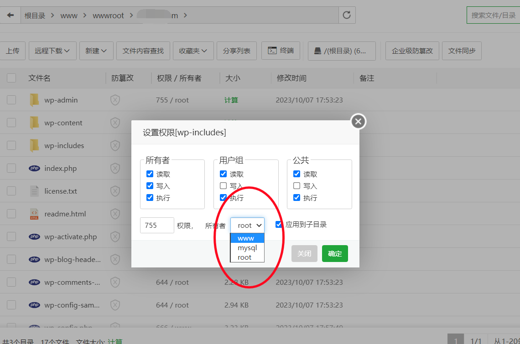Screen dimensions: 520x344
Task: Expand the remote download (远程下载) dropdown
Action: (52, 51)
